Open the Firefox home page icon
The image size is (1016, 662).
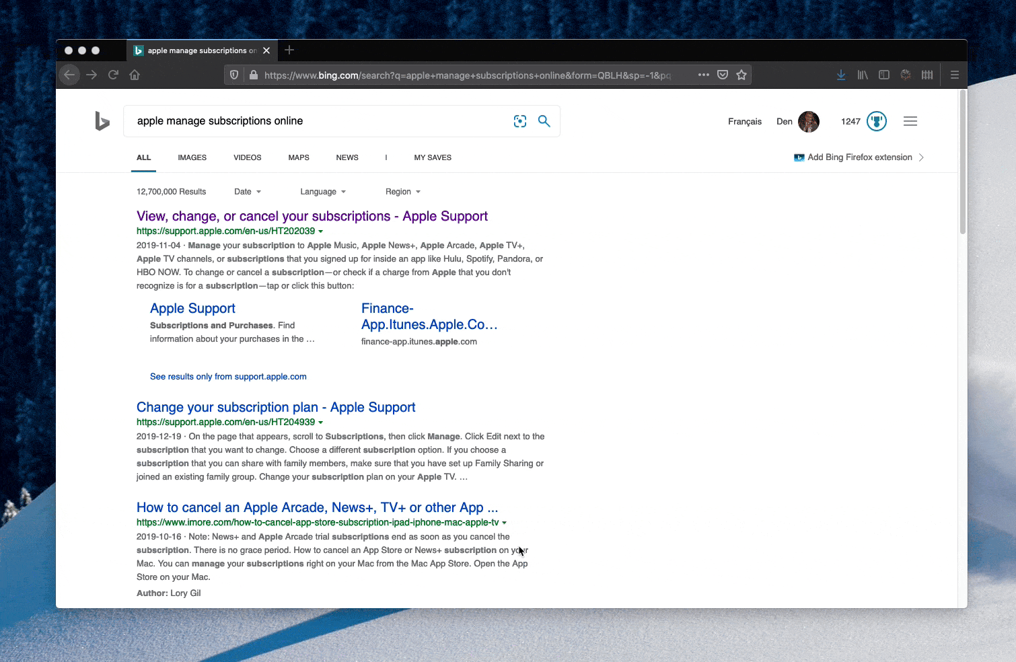pyautogui.click(x=135, y=75)
